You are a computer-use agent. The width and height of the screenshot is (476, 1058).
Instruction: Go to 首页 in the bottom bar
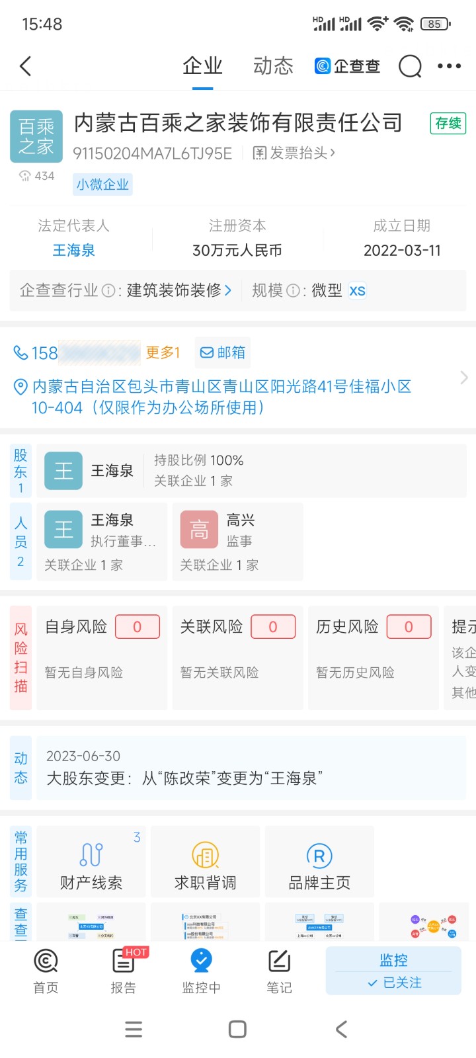click(46, 971)
